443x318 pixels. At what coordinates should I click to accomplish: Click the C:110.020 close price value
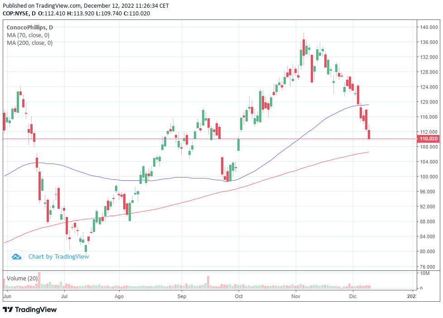(137, 13)
